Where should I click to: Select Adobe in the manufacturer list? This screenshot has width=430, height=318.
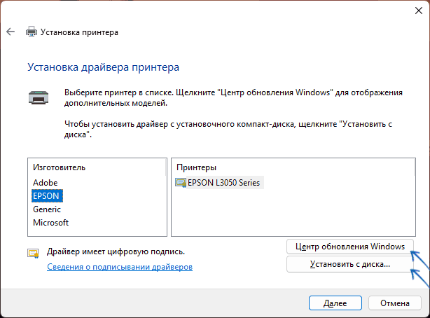point(45,182)
